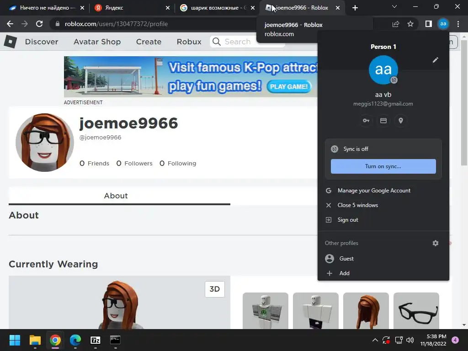Open Microsoft Edge from the taskbar

click(x=75, y=340)
